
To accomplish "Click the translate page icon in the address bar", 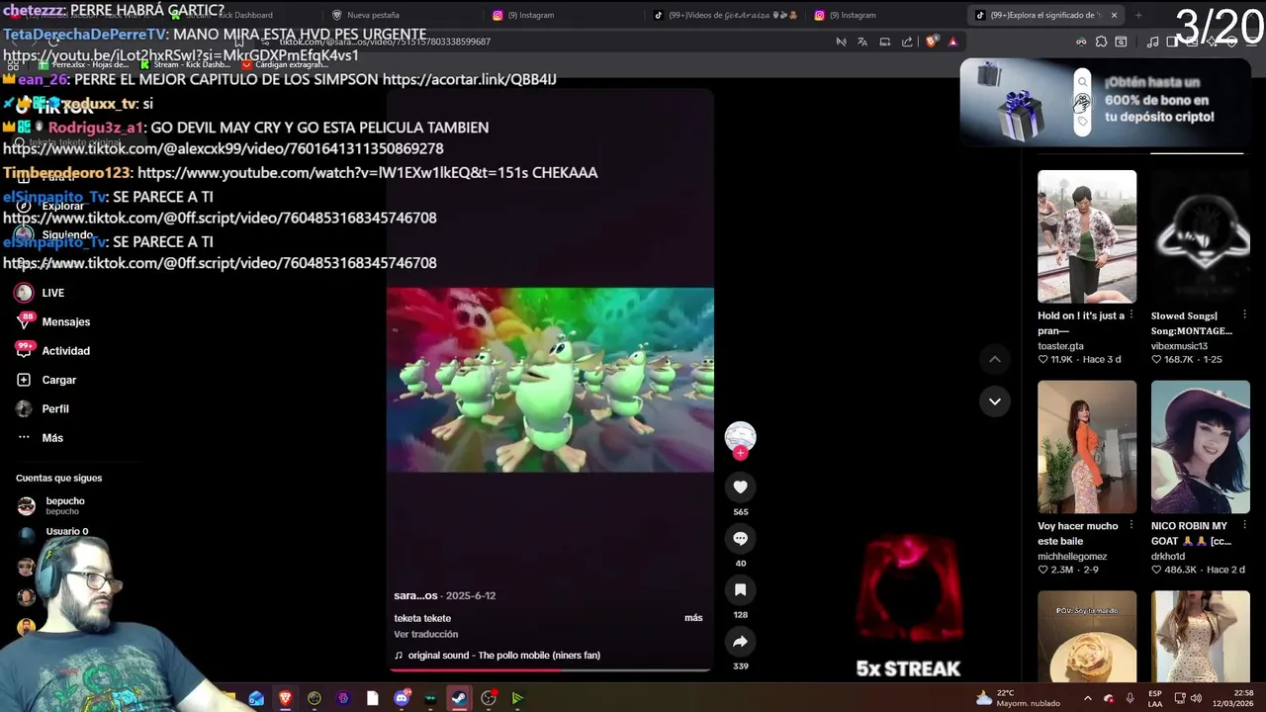I will coord(862,42).
